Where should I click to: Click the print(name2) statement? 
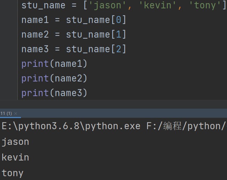pyautogui.click(x=54, y=79)
